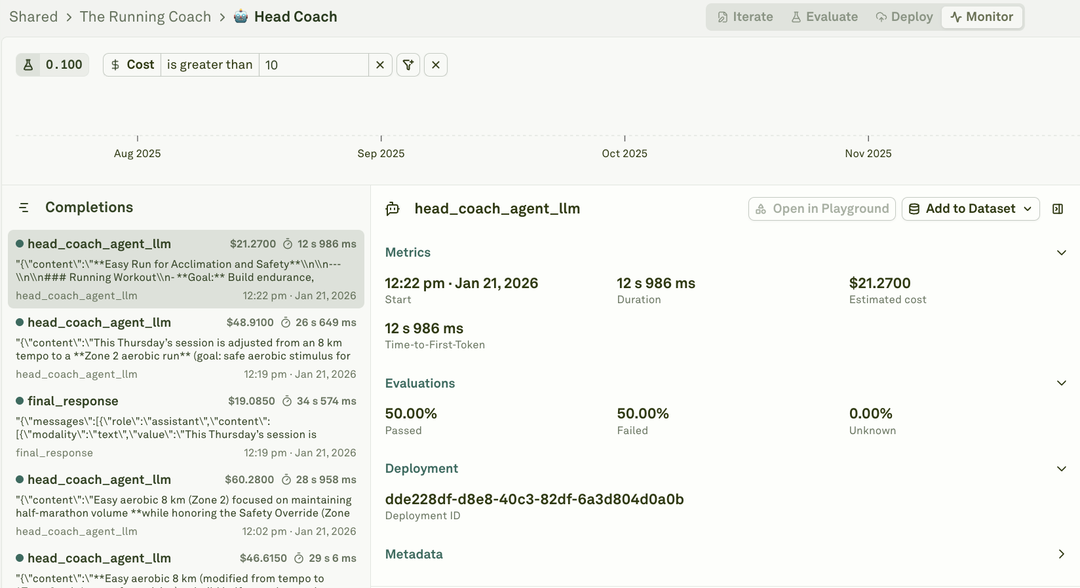This screenshot has width=1080, height=588.
Task: Go to the Deploy tab
Action: click(904, 17)
